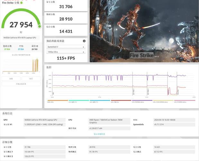Screen dimensions: 199x161
Task: Click the load button under the histogram
Action: 11,79
